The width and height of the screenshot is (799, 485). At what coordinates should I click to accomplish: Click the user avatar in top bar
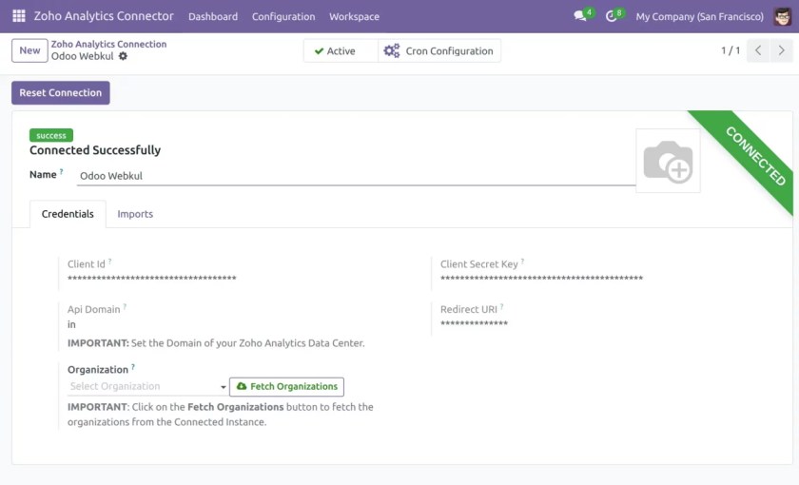coord(782,16)
